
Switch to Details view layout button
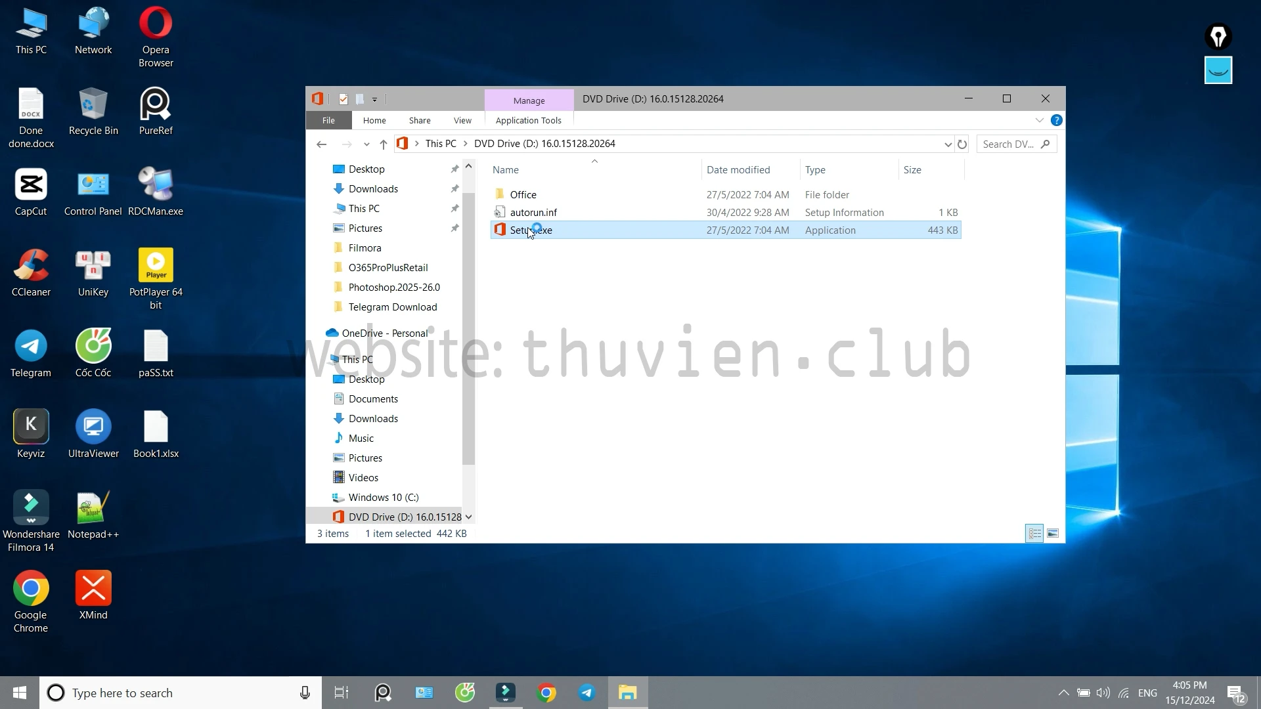pos(1034,533)
